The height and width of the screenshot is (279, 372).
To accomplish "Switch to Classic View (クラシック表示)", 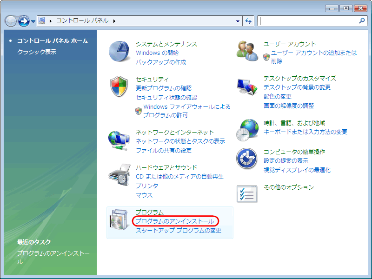I will (x=36, y=52).
